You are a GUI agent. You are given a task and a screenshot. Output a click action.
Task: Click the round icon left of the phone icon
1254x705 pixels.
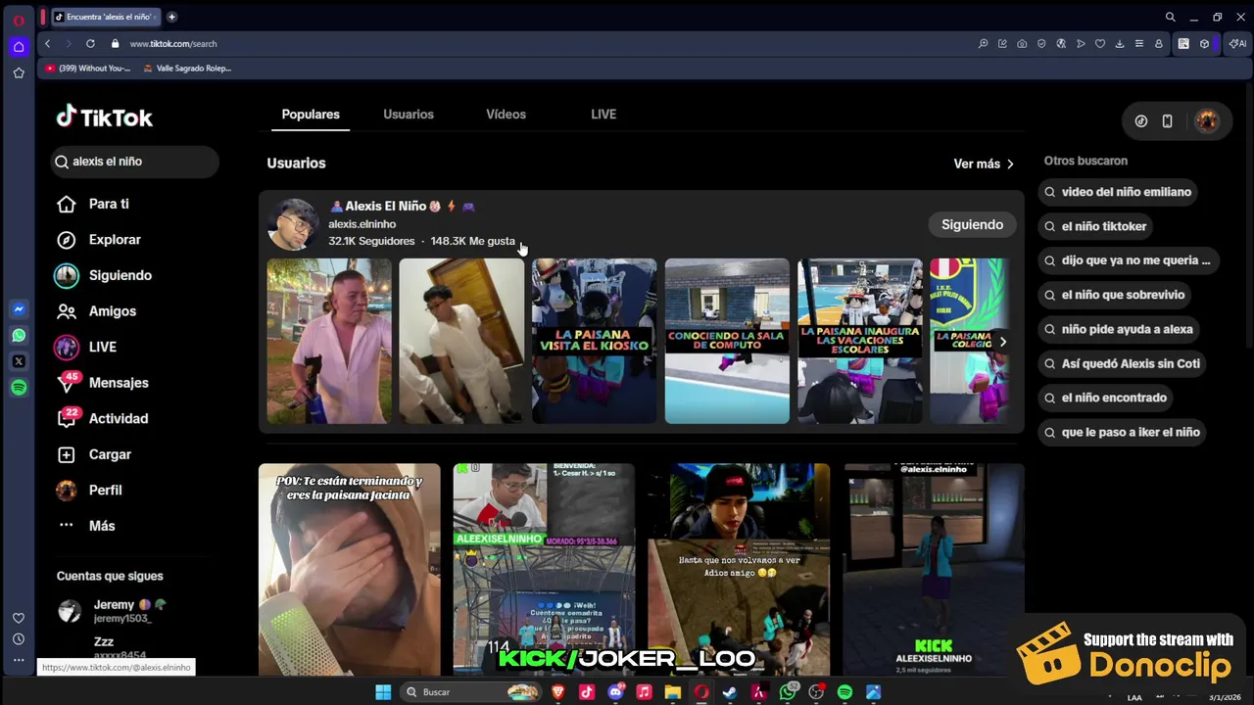click(x=1141, y=121)
